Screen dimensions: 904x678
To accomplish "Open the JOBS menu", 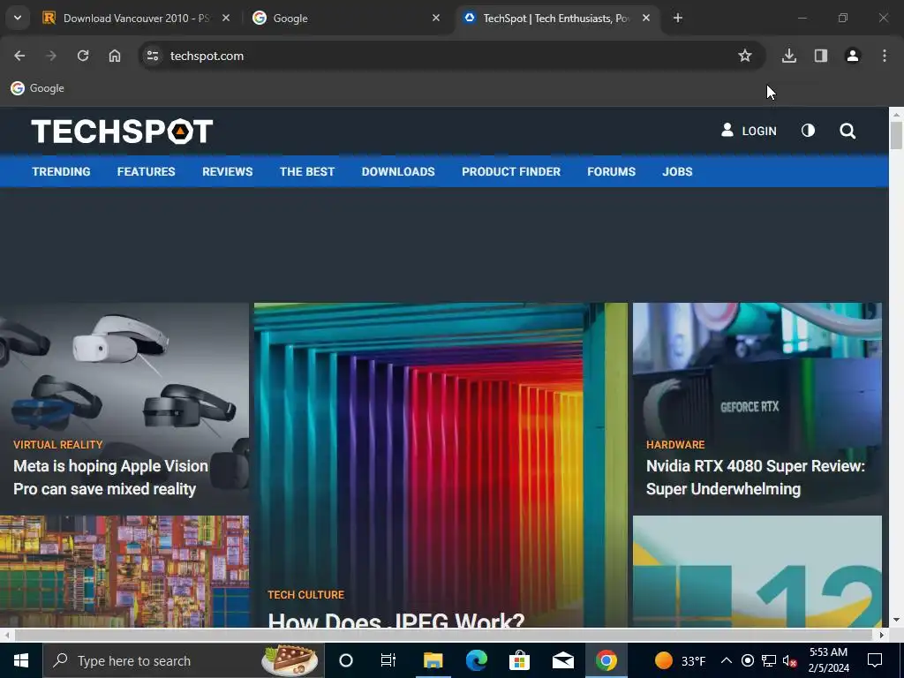I will (x=677, y=172).
